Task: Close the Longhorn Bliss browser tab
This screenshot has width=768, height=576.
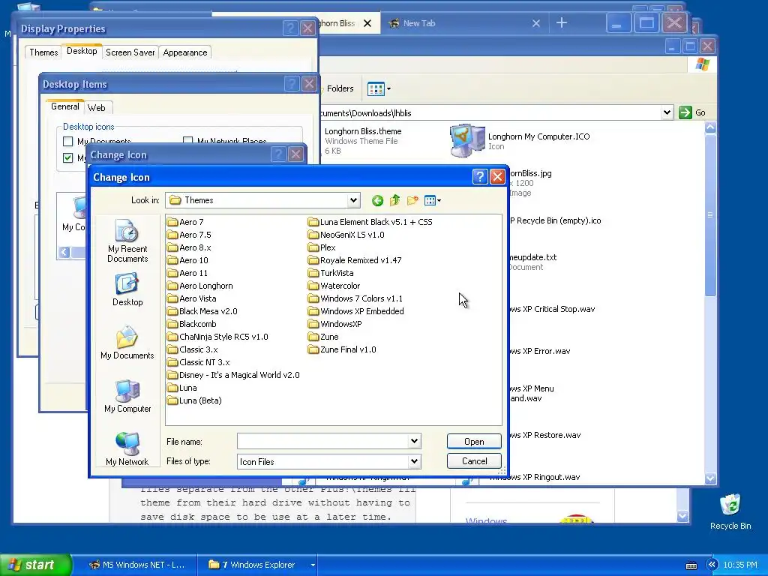Action: click(x=367, y=23)
